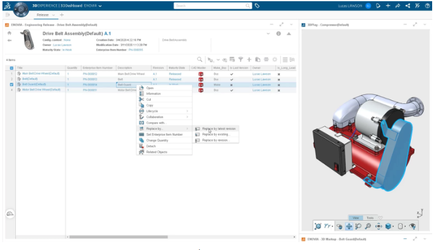Click the tag icon beside the search box
The height and width of the screenshot is (250, 434).
tap(257, 6)
